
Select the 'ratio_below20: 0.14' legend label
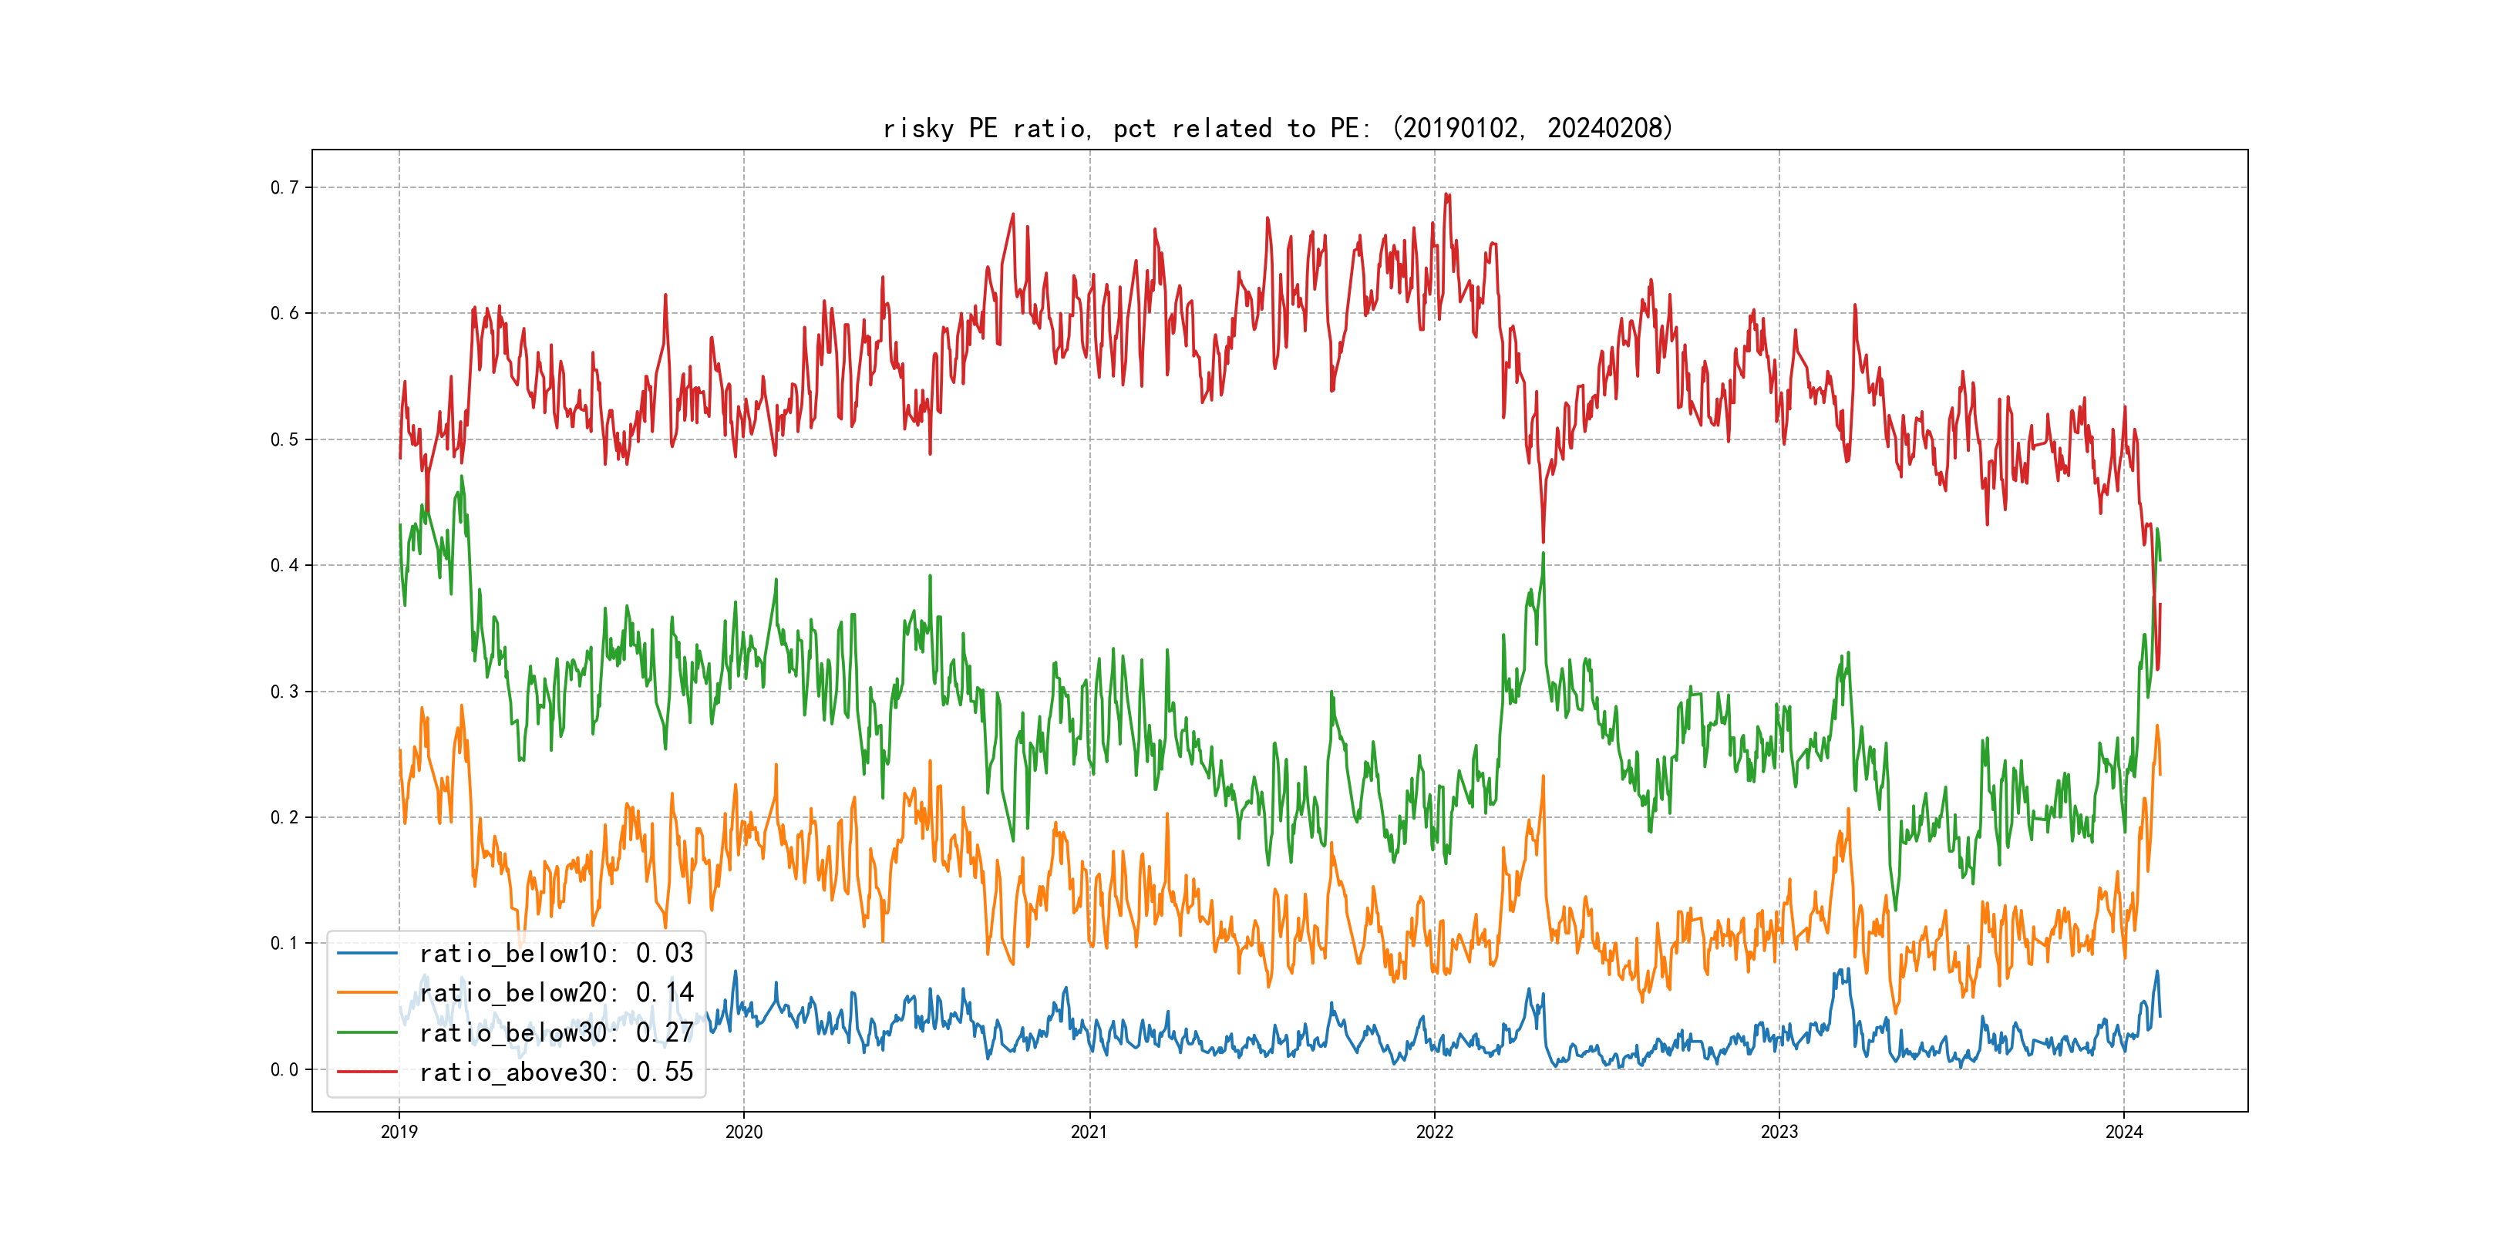click(556, 993)
